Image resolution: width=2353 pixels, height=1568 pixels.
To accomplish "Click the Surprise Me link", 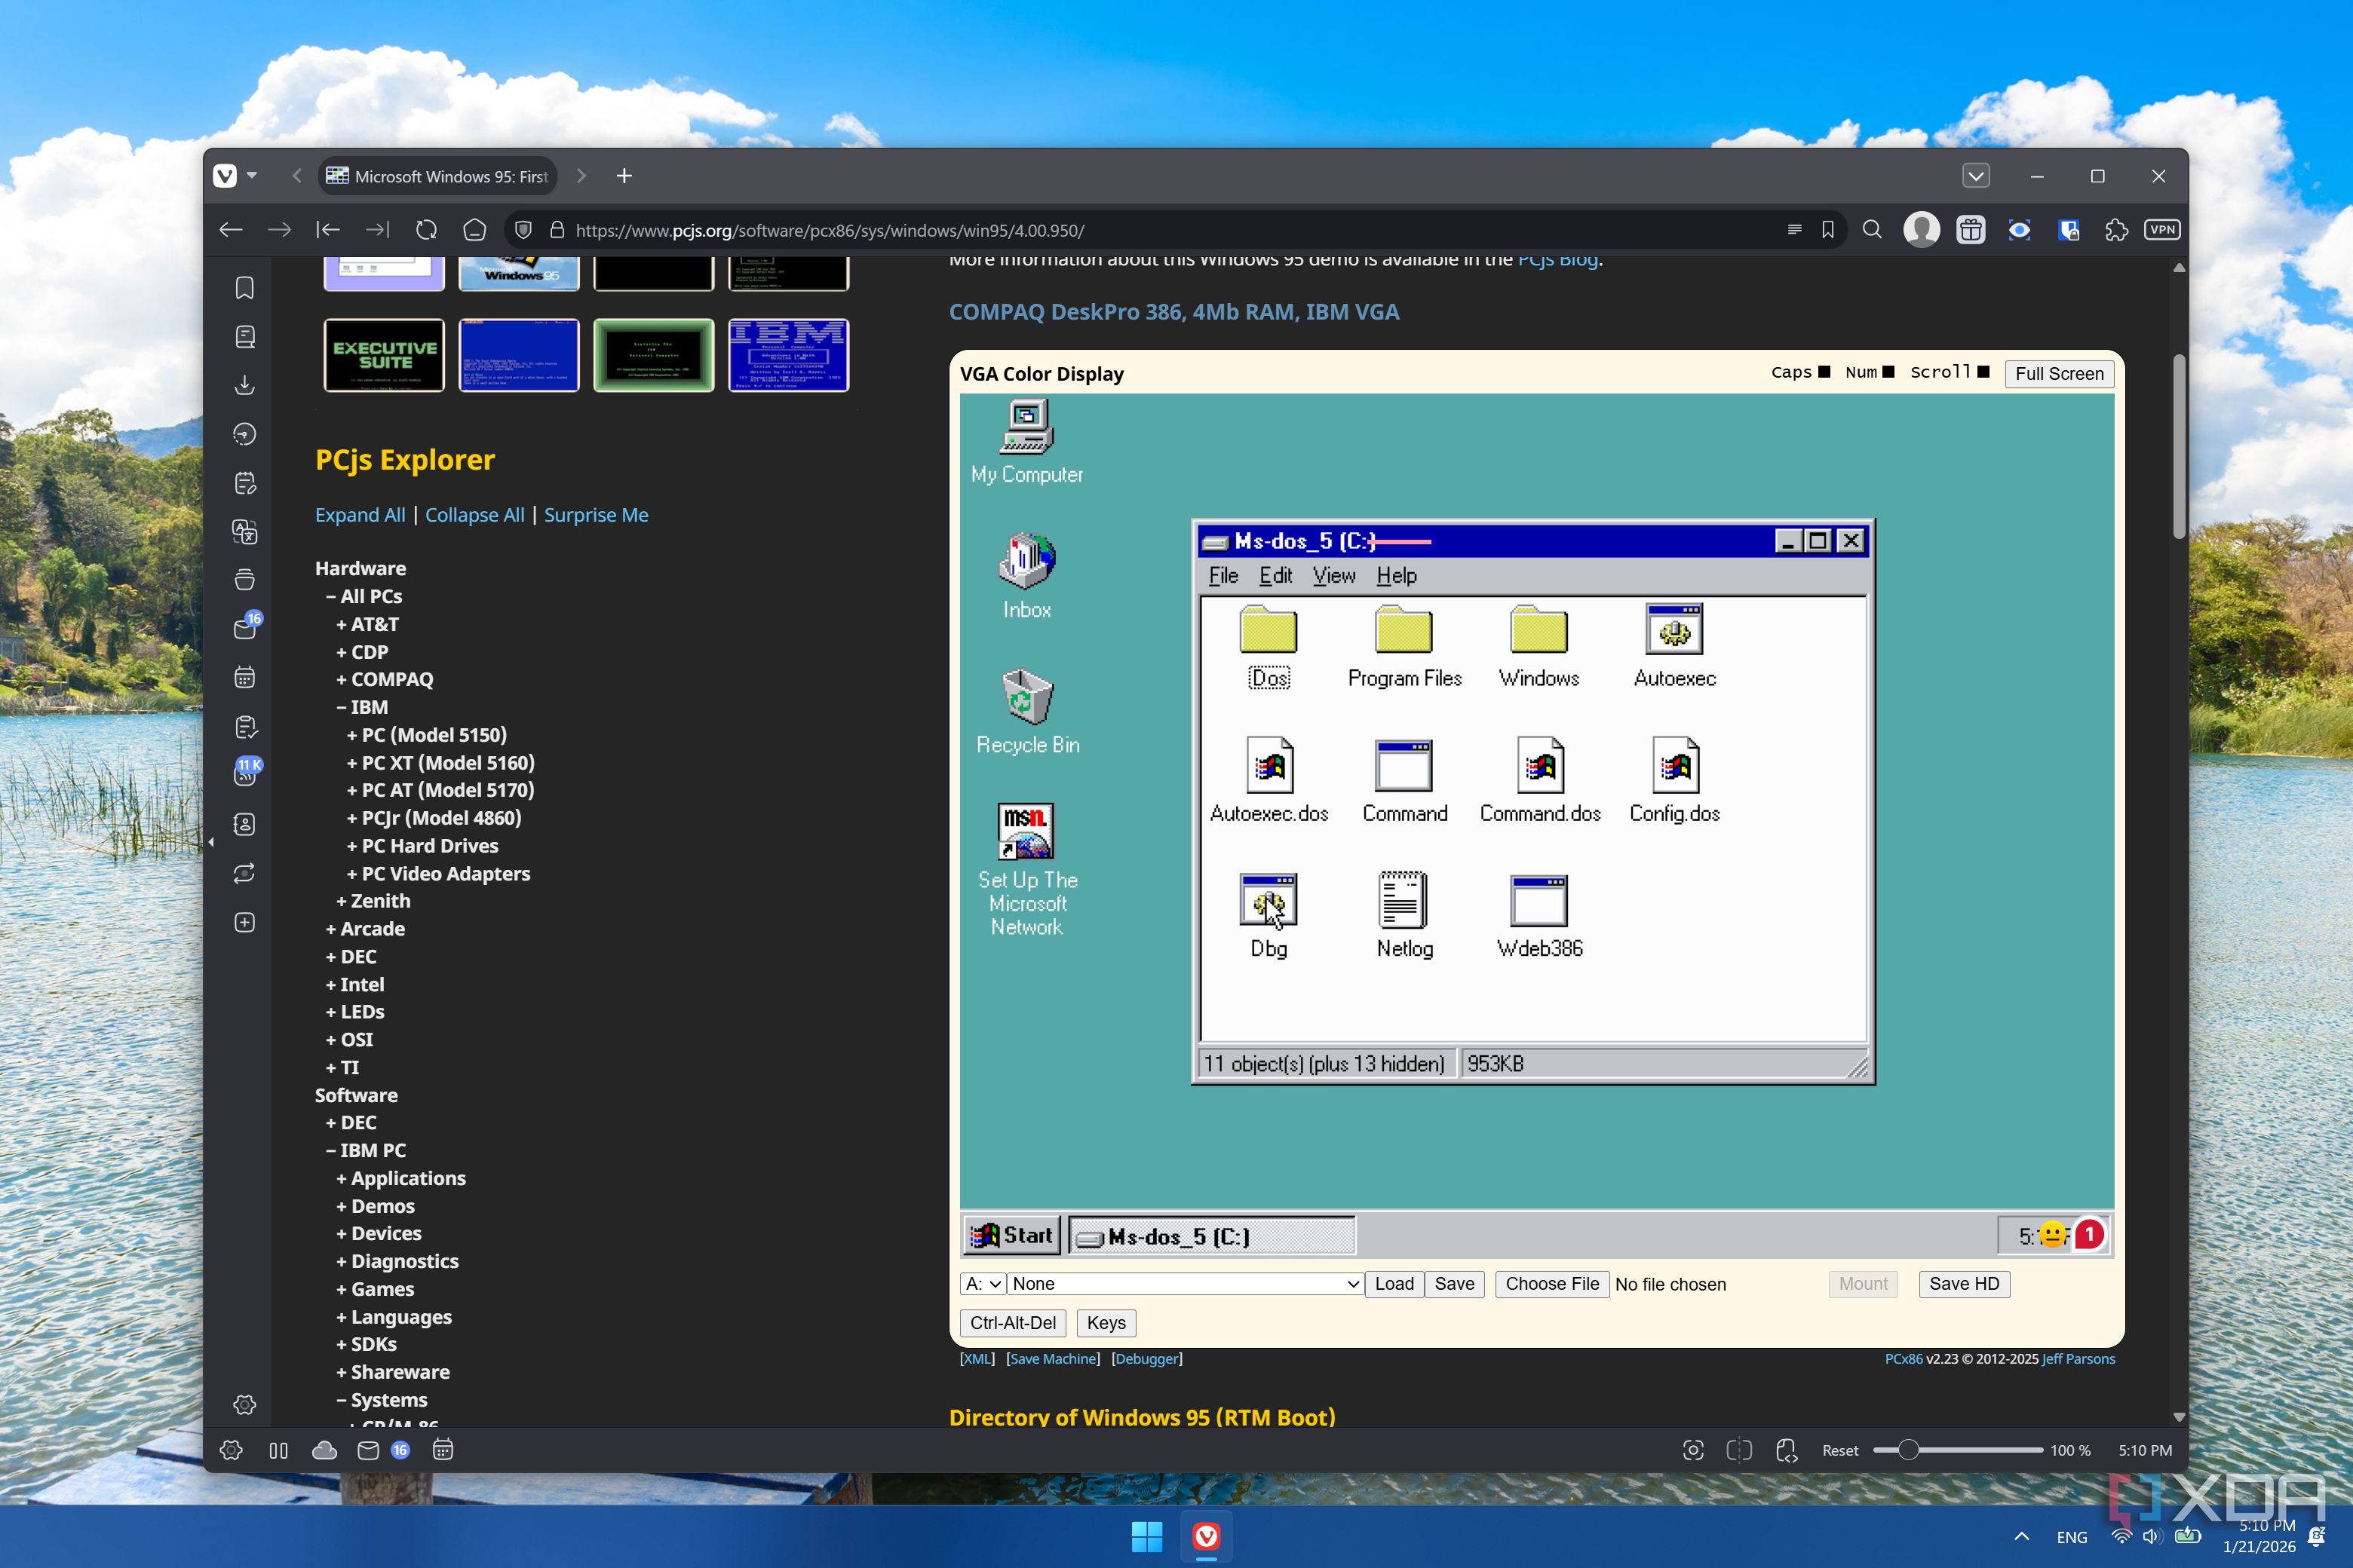I will coord(597,515).
